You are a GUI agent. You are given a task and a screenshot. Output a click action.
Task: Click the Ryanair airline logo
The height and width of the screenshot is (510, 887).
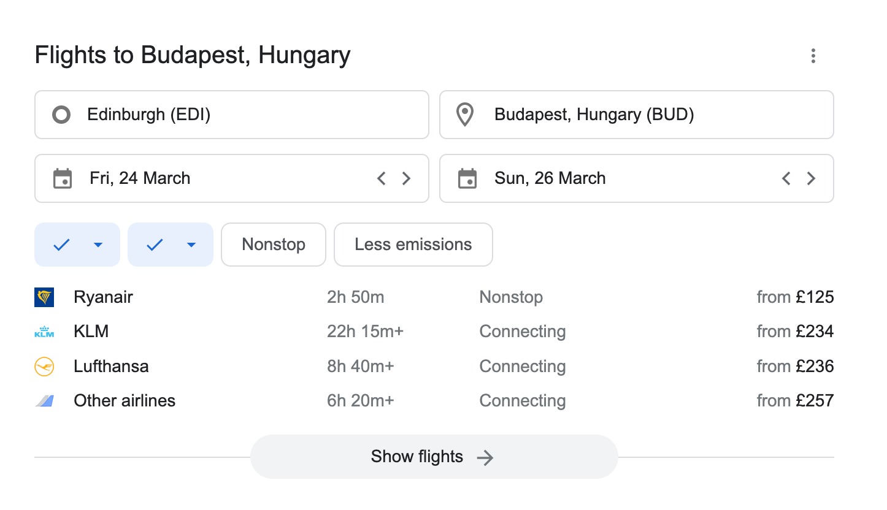(44, 297)
